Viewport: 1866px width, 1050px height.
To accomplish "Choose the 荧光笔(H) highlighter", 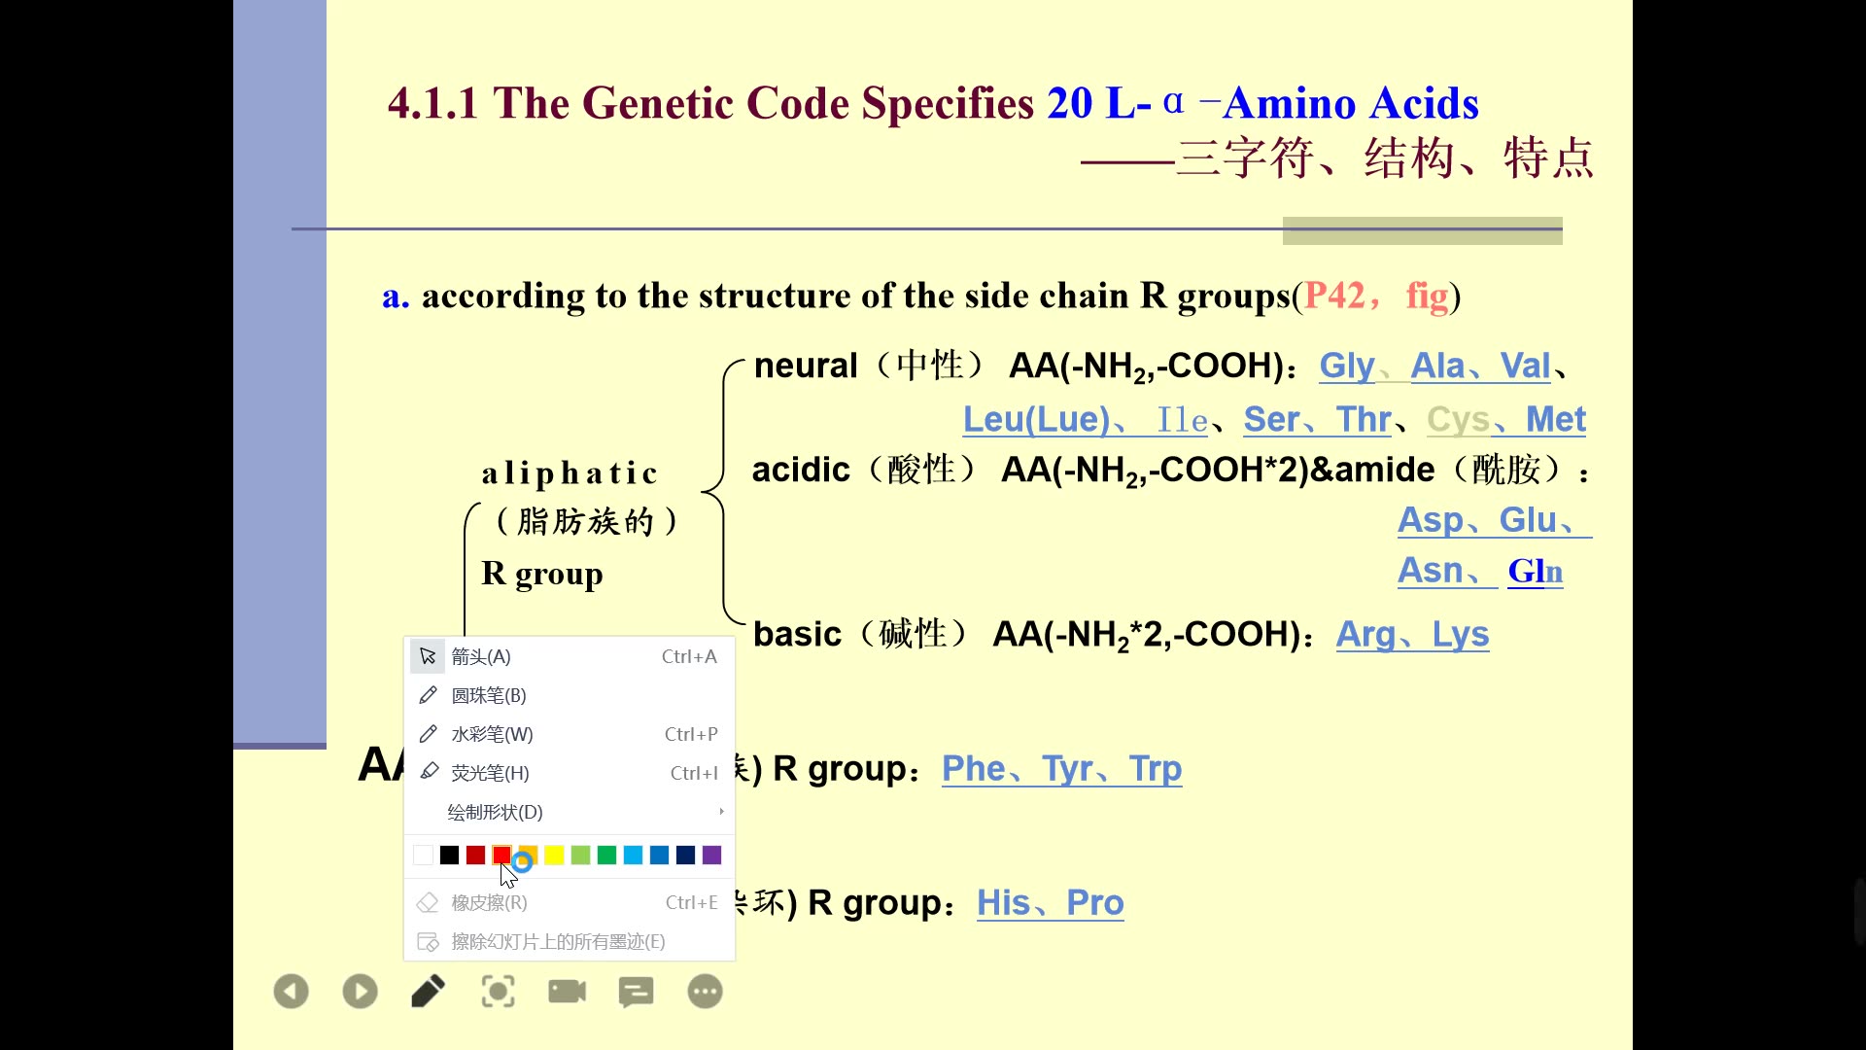I will [569, 773].
